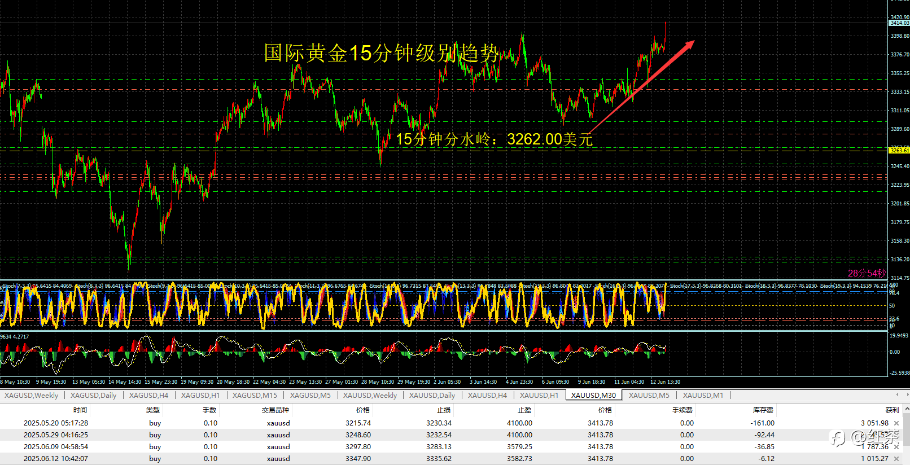Close the 3347.90 buy order with its X icon
This screenshot has height=465, width=910.
[896, 459]
